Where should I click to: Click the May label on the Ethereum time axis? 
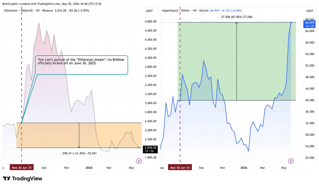pyautogui.click(x=131, y=168)
